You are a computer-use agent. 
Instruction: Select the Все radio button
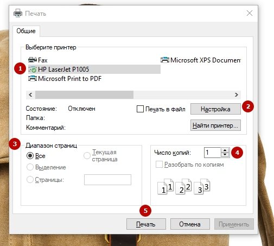pos(30,156)
